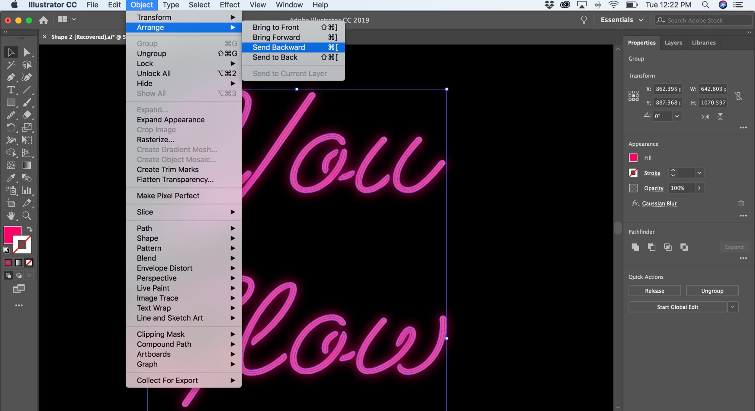Delete the Gaussian Blur effect via trash icon
The height and width of the screenshot is (411, 755).
pos(741,203)
